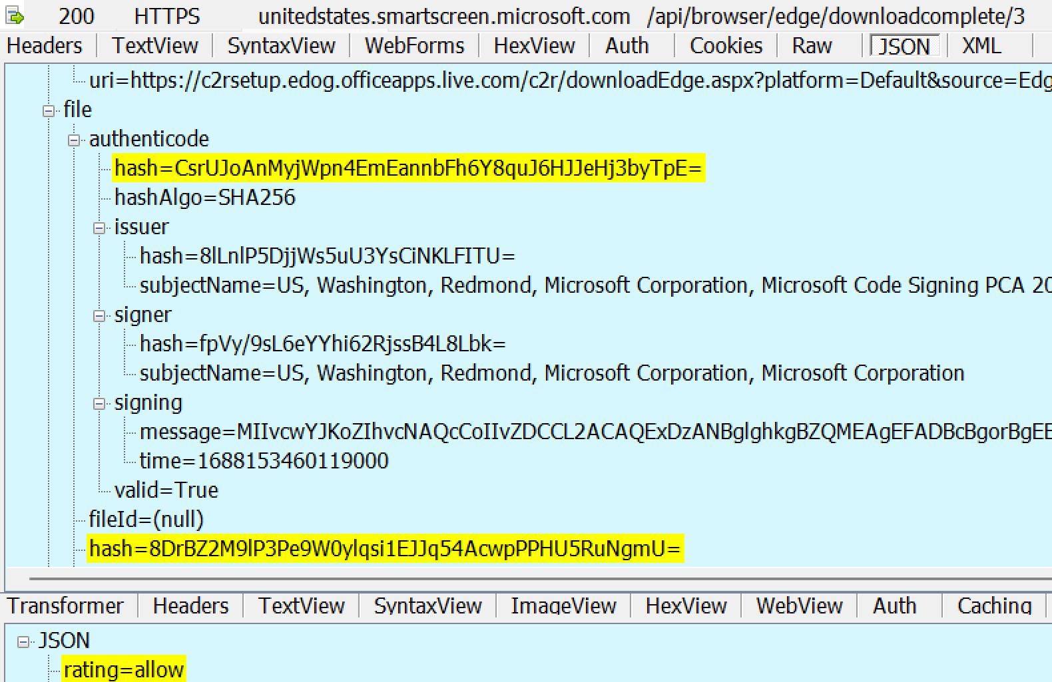This screenshot has height=682, width=1052.
Task: Open the response Caching tab
Action: click(x=994, y=606)
